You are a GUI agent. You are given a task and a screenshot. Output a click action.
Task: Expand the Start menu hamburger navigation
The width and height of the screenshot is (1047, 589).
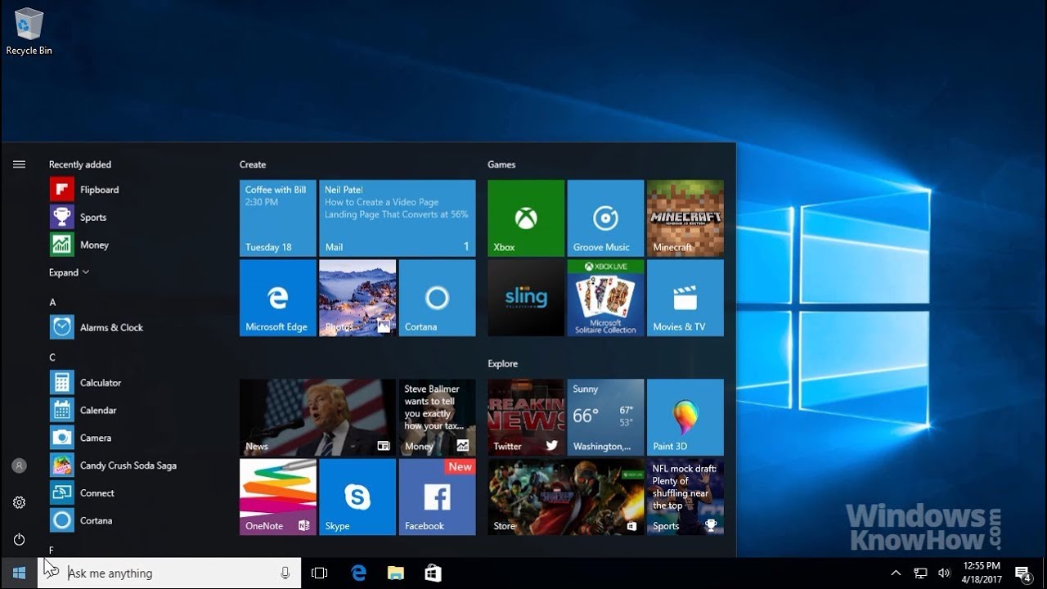coord(19,164)
